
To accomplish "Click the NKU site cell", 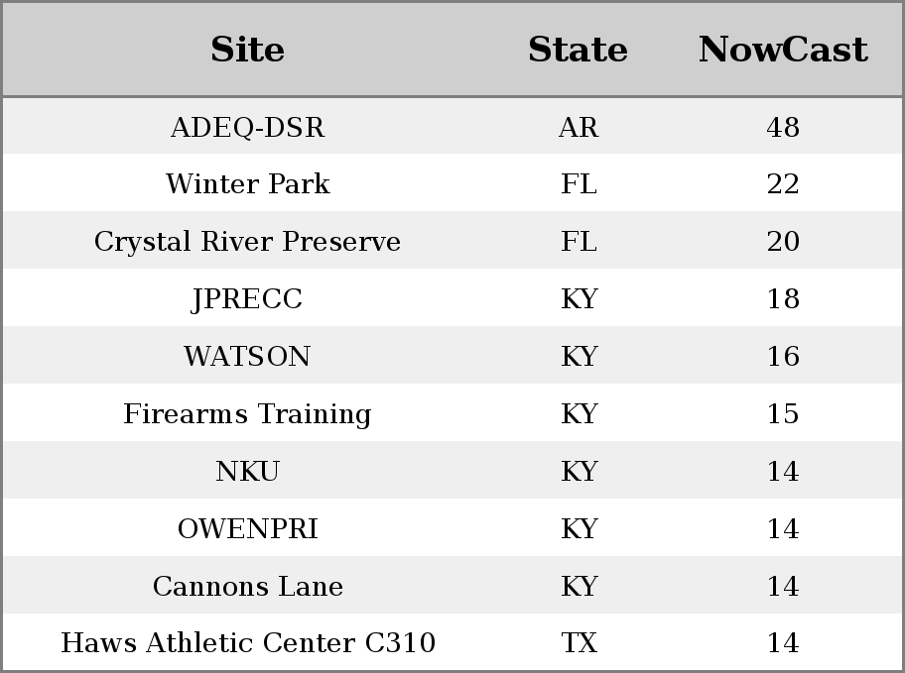I will click(247, 471).
